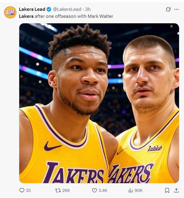Click the share upload arrow icon
Image resolution: width=184 pixels, height=198 pixels.
(x=176, y=190)
